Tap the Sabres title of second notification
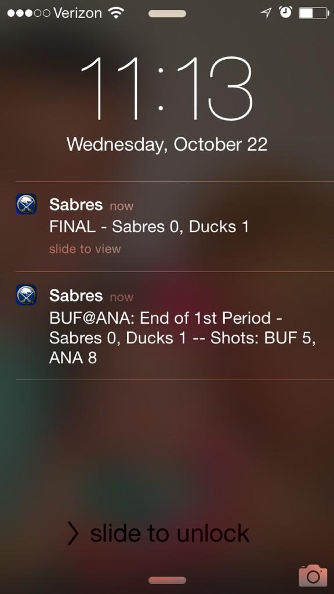 (76, 296)
